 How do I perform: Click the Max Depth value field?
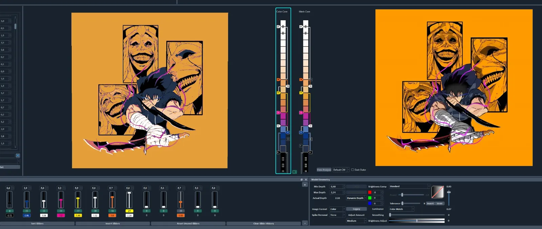click(x=337, y=192)
